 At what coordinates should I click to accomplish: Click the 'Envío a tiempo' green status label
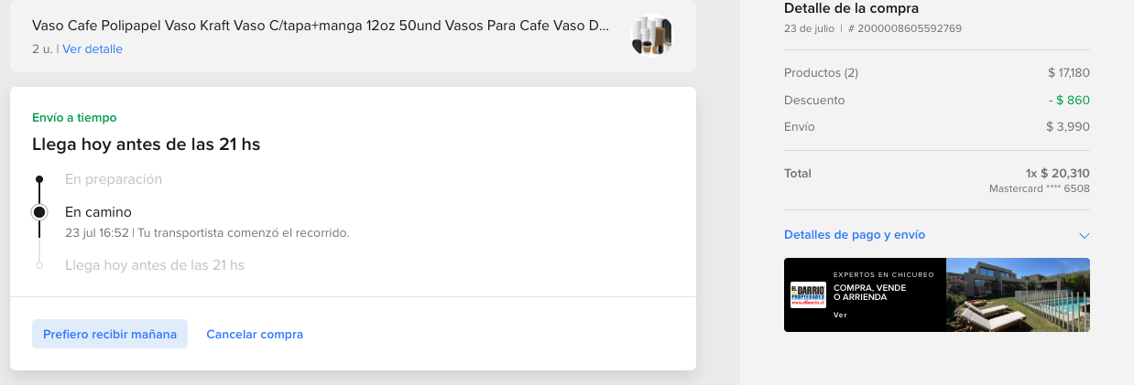74,117
